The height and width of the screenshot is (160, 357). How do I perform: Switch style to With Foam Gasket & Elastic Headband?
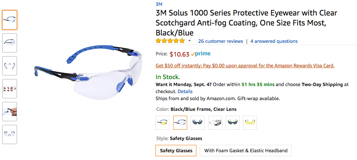click(246, 151)
